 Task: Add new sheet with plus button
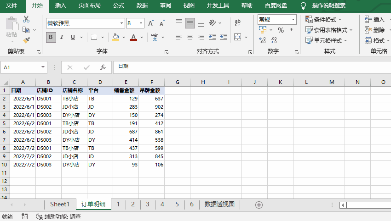point(259,205)
